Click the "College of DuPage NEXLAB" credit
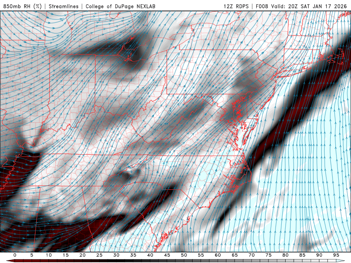The height and width of the screenshot is (263, 351). pos(120,6)
